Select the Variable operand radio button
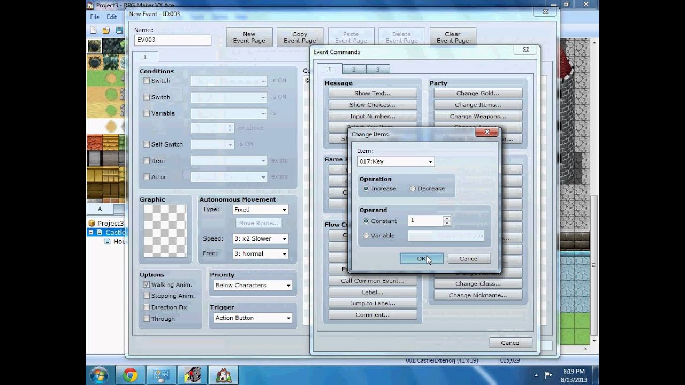The width and height of the screenshot is (685, 385). pos(366,235)
